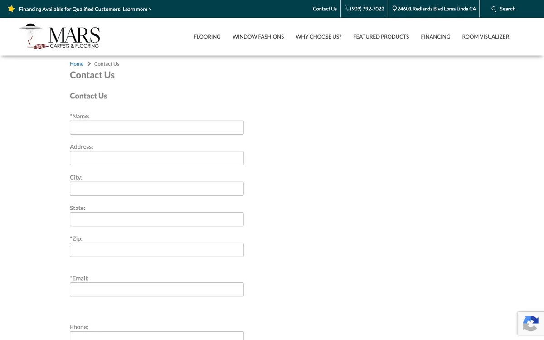Focus the State input field
Screen dimensions: 544x340
[156, 219]
